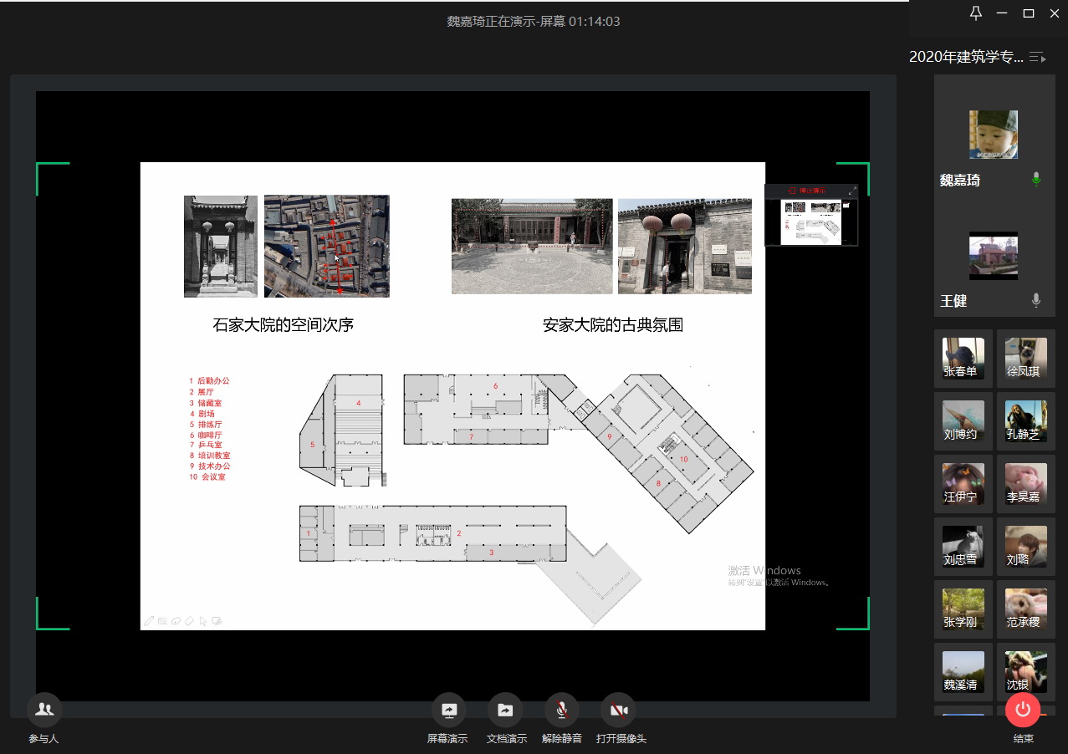This screenshot has width=1068, height=754.
Task: Select the pen annotation tool on slide
Action: (x=149, y=621)
